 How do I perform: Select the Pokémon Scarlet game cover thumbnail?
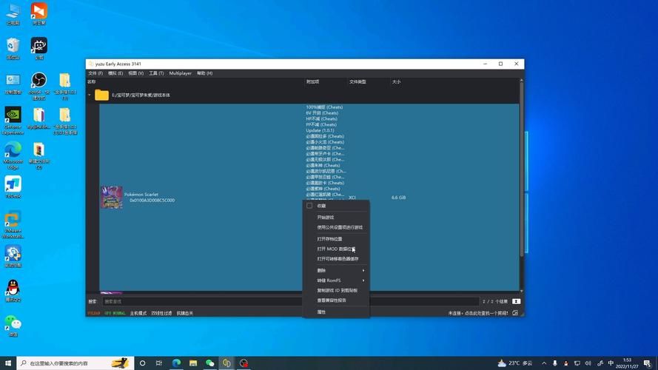112,197
